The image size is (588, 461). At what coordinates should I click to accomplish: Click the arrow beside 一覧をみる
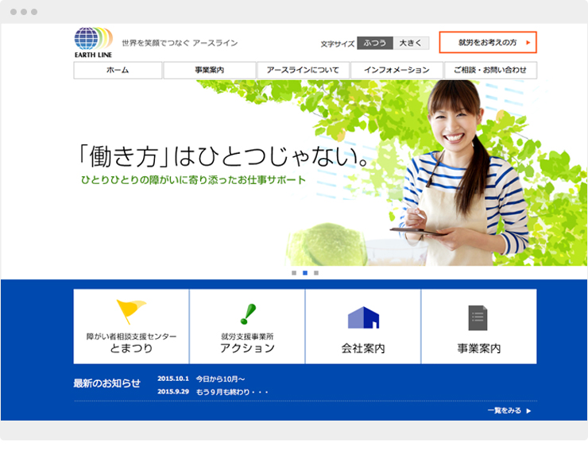(528, 411)
